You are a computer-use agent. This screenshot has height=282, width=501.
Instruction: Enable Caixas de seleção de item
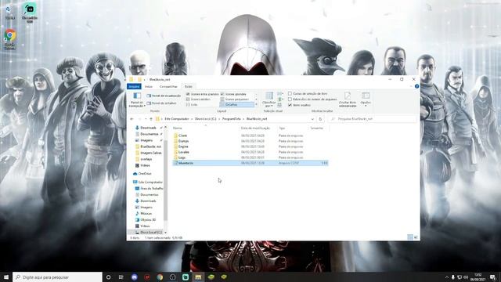coord(308,94)
